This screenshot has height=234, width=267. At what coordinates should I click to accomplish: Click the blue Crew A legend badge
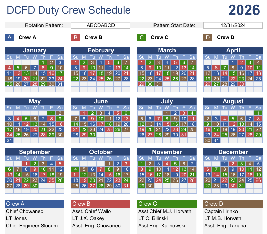point(9,37)
